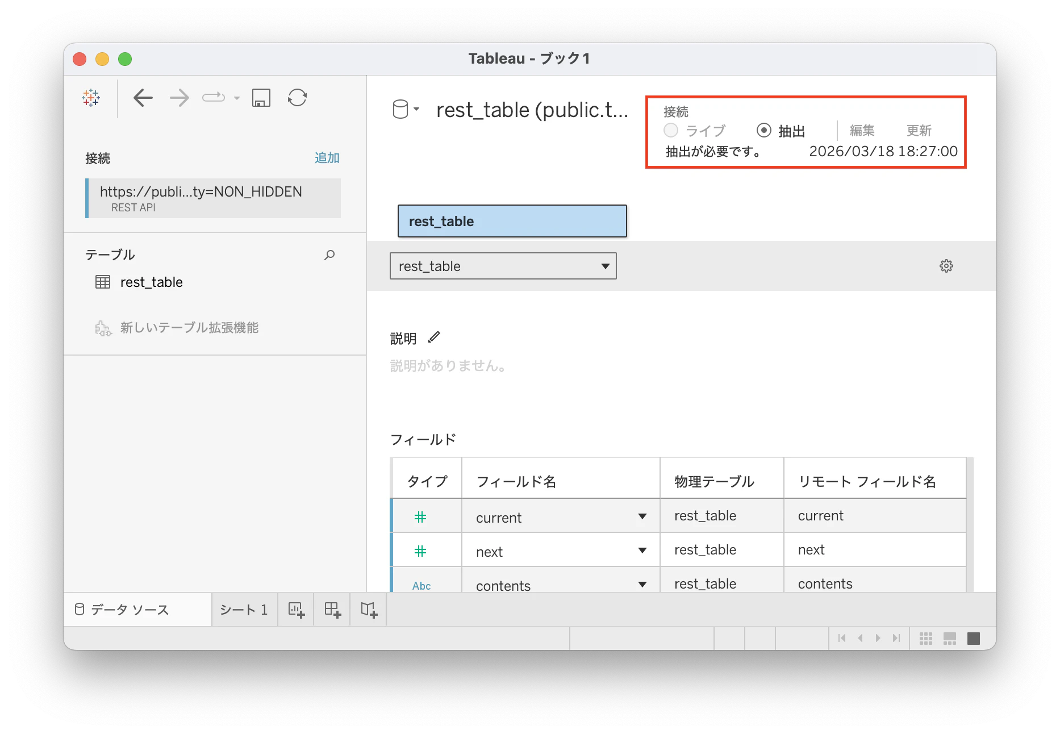
Task: Select the blue rest_table canvas box
Action: [512, 221]
